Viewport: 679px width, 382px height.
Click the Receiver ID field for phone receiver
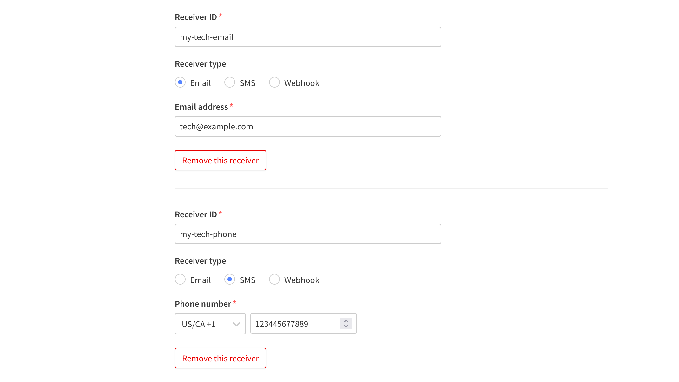[307, 234]
